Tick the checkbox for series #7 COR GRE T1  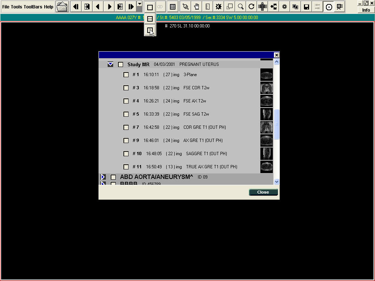pos(126,127)
